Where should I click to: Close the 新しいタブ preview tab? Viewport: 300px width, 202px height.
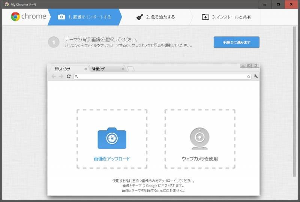[x=85, y=69]
